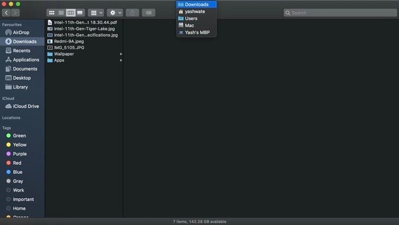Open the gear action menu
This screenshot has height=225, width=399.
pos(115,13)
